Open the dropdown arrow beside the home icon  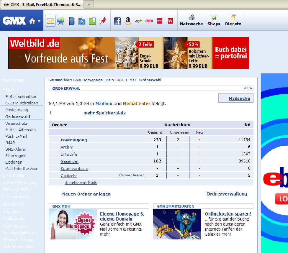[x=39, y=21]
